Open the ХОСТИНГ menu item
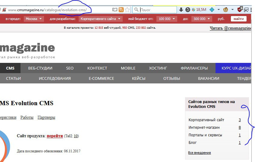Image resolution: width=255 pixels, height=162 pixels. pyautogui.click(x=158, y=68)
